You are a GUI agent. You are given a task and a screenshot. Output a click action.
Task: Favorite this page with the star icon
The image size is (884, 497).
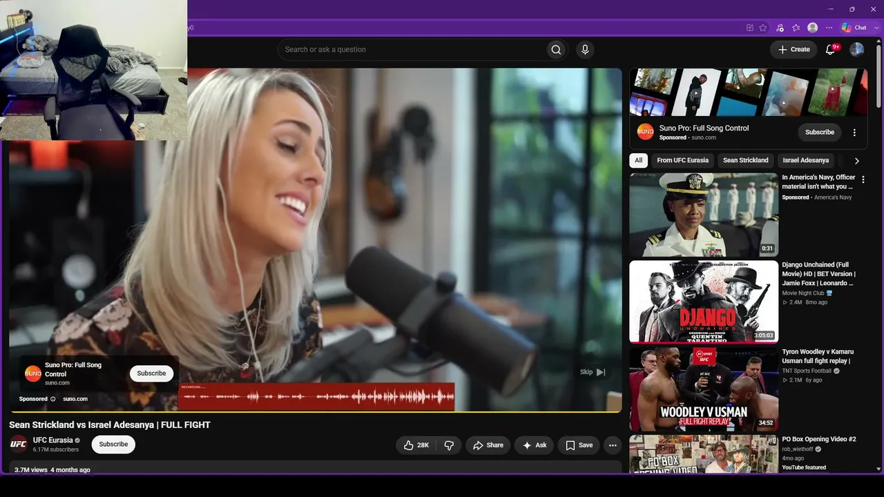coord(763,28)
